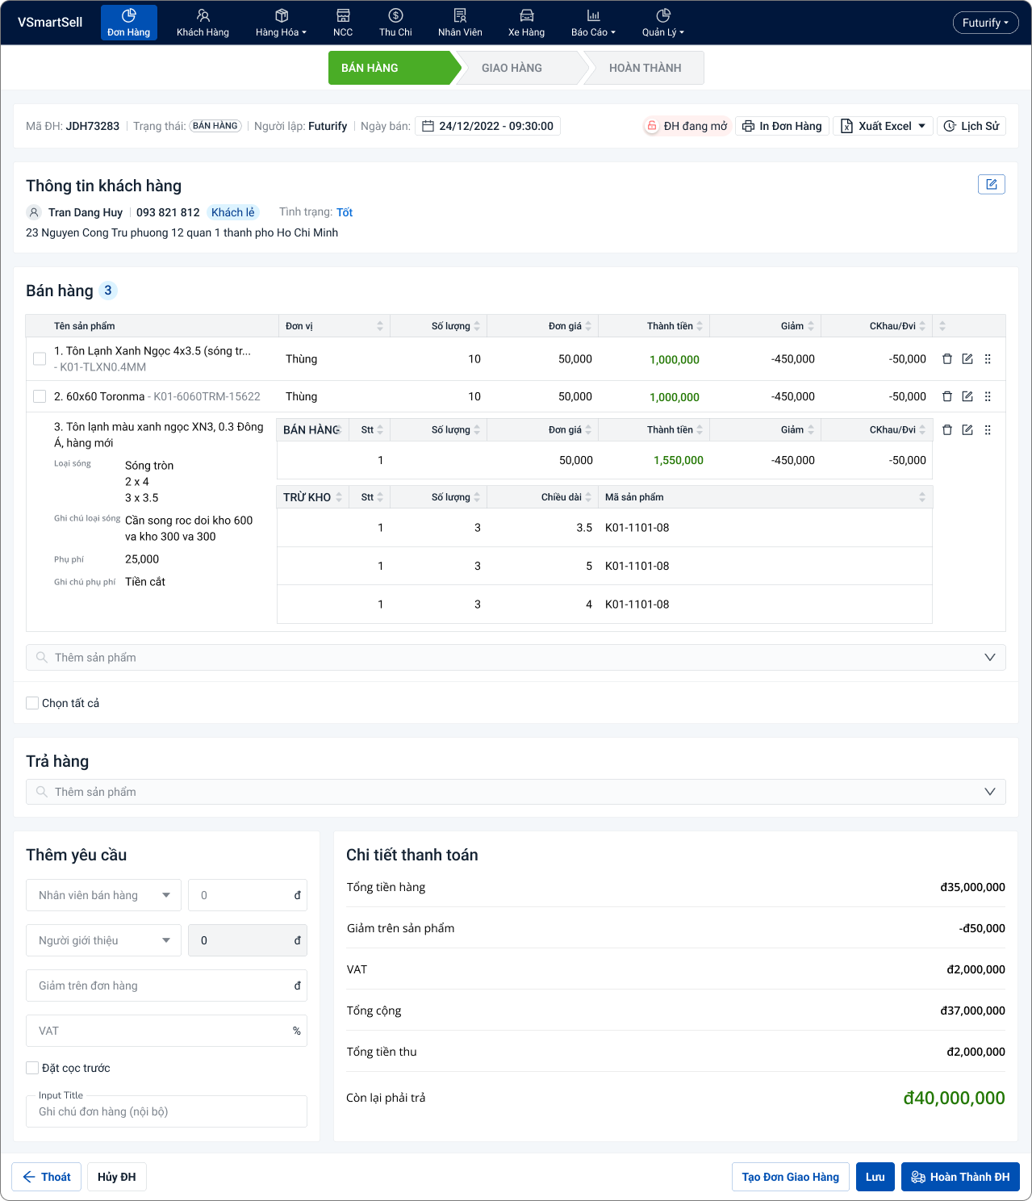Click the edit customer info icon
The image size is (1032, 1201).
[x=991, y=185]
